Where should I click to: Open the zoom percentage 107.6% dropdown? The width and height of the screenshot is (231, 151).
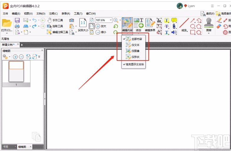[111, 20]
